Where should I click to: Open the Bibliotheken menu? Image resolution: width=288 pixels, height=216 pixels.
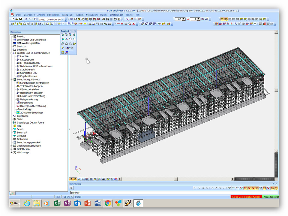53,15
